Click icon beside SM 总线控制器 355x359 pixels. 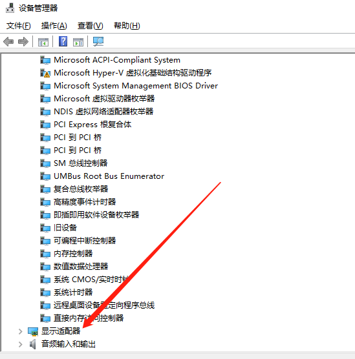pos(45,163)
